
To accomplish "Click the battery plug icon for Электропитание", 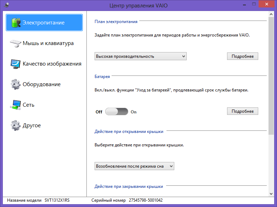I will tap(16, 23).
